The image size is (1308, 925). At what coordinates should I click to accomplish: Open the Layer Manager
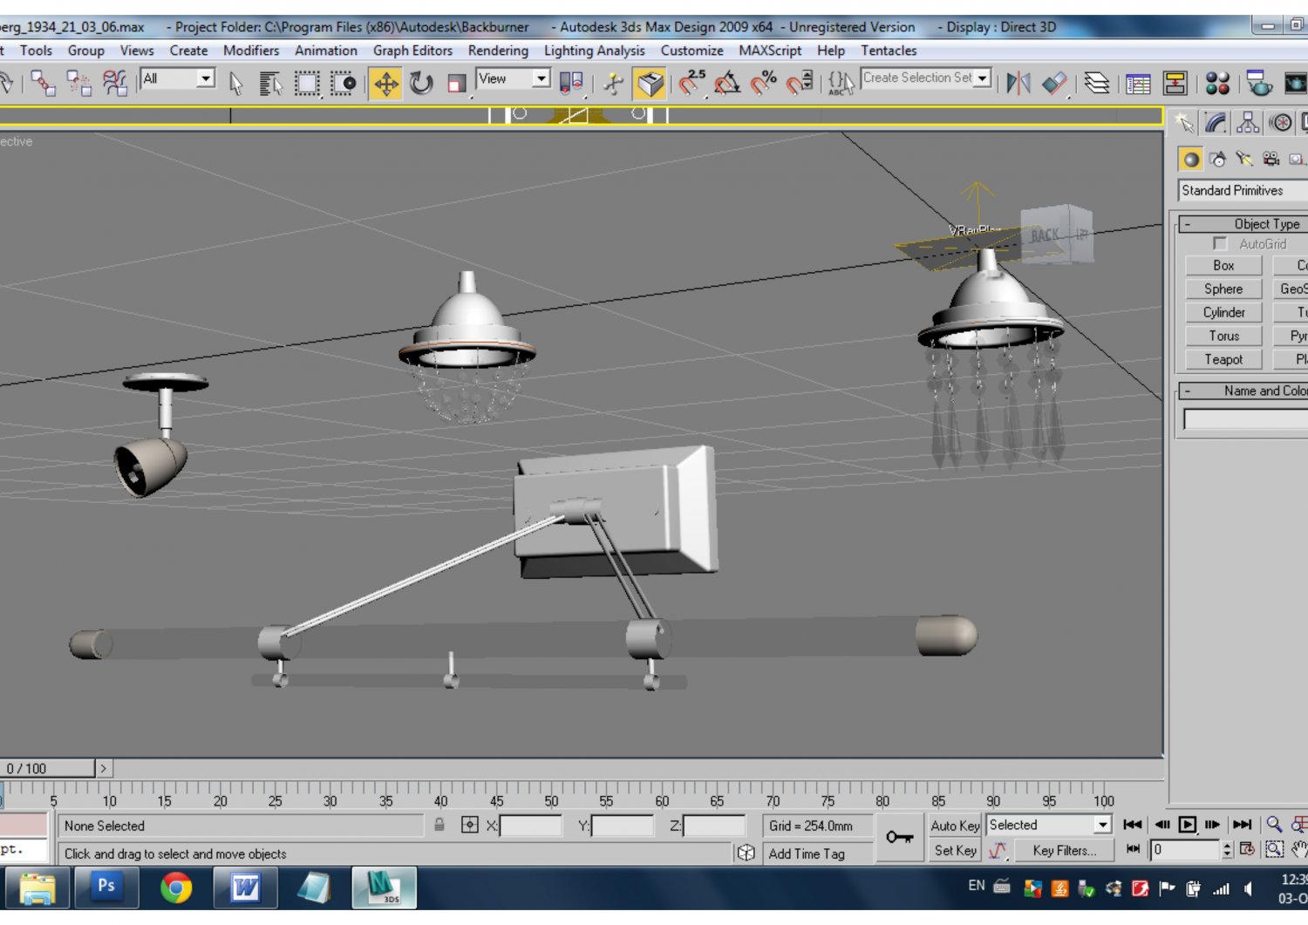coord(1098,84)
